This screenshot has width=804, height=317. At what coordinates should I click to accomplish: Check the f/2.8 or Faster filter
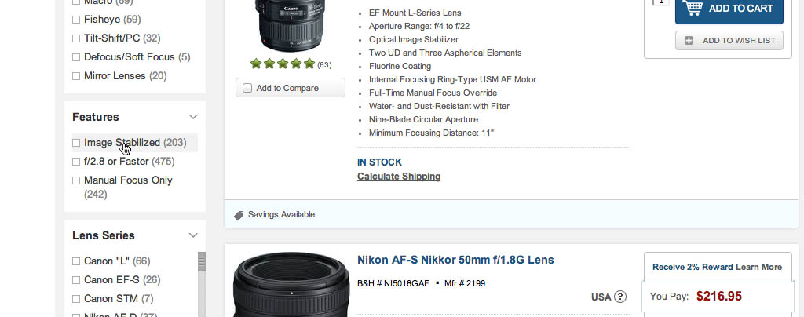[x=76, y=162]
